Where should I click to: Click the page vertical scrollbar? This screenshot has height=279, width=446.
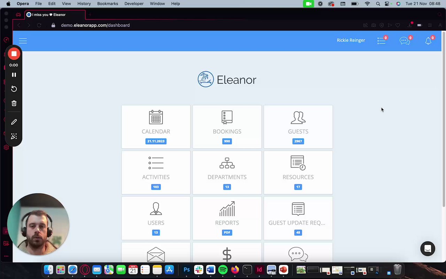[x=444, y=119]
